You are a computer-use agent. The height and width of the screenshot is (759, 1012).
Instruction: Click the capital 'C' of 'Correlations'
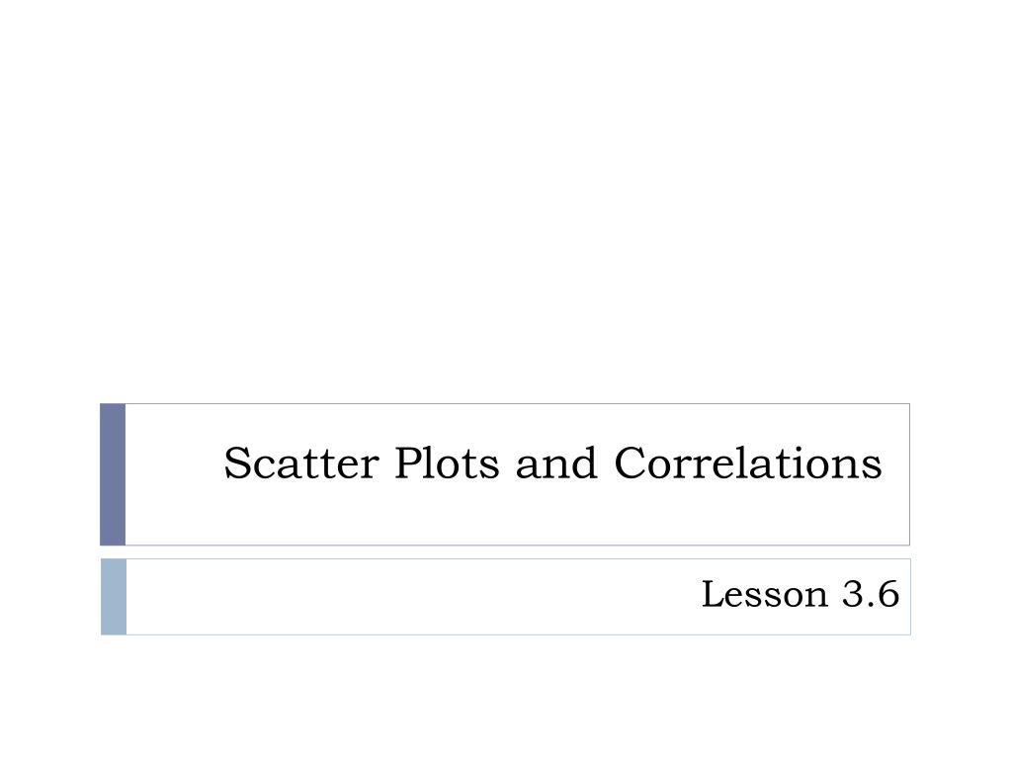click(x=630, y=463)
